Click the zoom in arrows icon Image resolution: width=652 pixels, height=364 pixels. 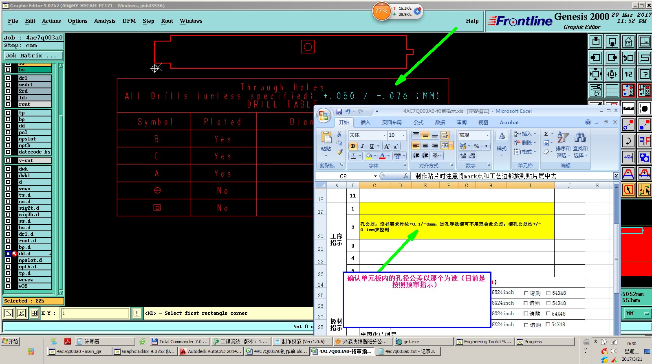596,74
